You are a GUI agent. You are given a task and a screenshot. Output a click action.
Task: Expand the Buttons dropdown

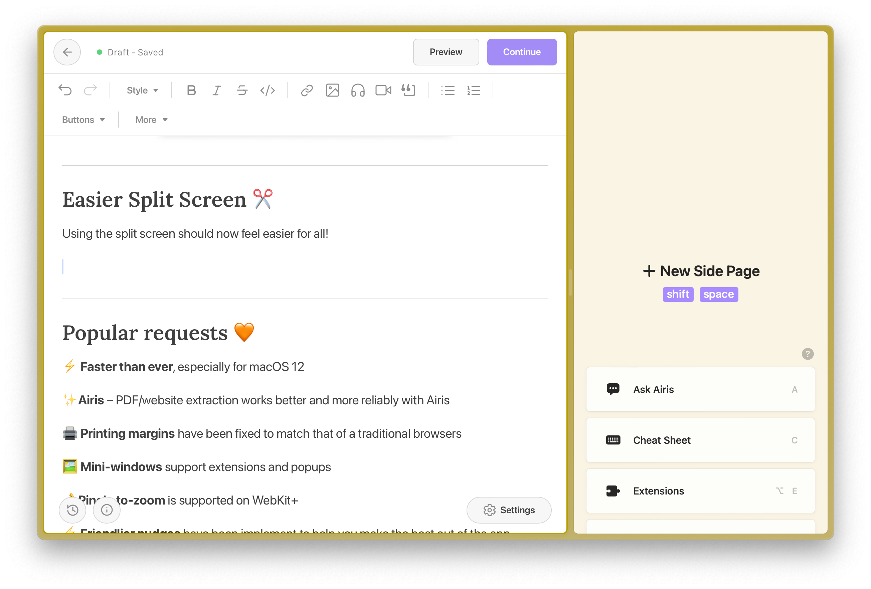(x=83, y=120)
